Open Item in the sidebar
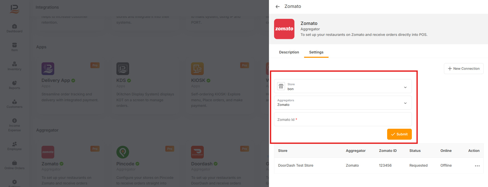The image size is (488, 187). (x=15, y=47)
